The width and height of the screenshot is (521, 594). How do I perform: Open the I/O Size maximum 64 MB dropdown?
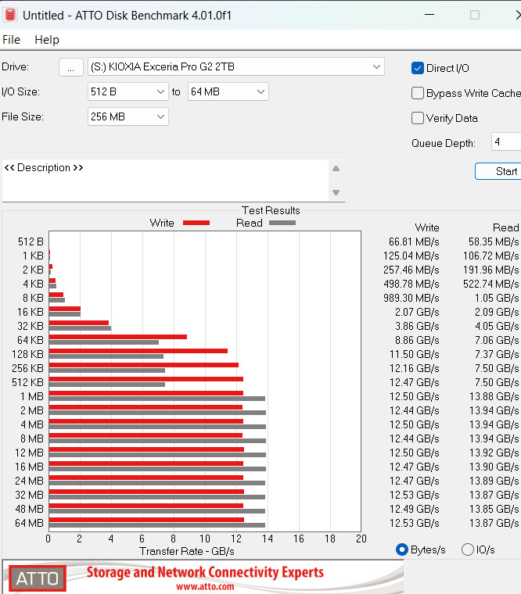(x=228, y=91)
